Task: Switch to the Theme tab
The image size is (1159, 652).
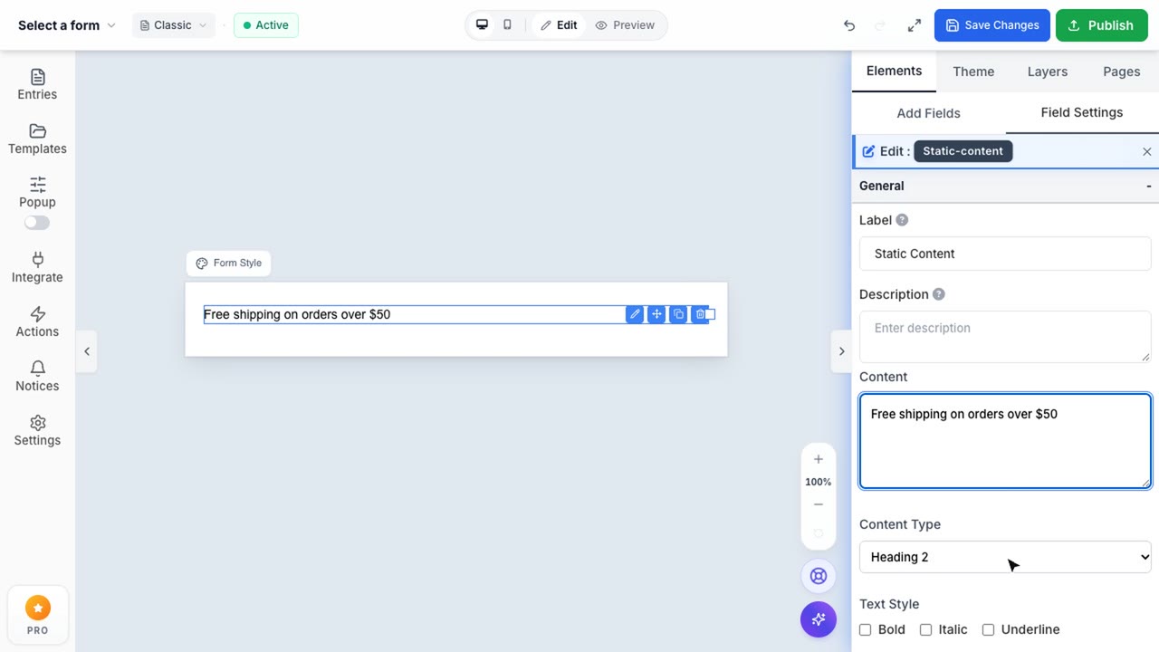Action: pyautogui.click(x=973, y=72)
